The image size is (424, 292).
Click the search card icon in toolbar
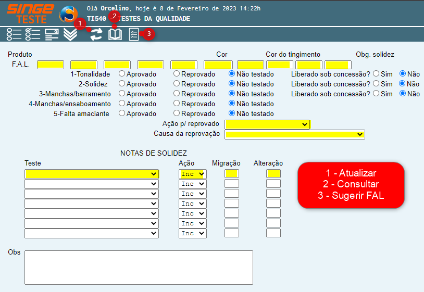click(x=52, y=35)
